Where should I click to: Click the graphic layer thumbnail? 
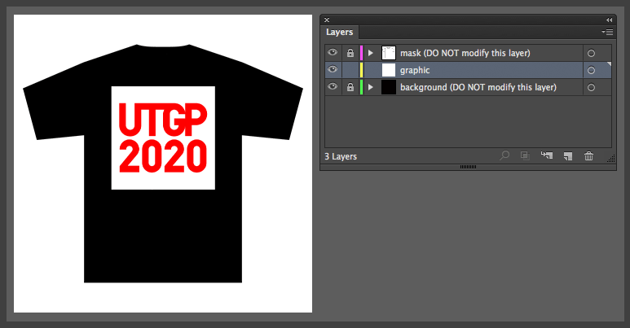coord(389,70)
